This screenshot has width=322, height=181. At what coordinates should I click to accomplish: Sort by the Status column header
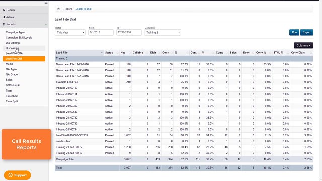pyautogui.click(x=112, y=53)
